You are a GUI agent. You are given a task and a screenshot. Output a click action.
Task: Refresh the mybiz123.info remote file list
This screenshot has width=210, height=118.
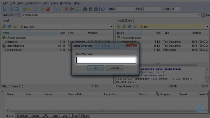(x=129, y=27)
